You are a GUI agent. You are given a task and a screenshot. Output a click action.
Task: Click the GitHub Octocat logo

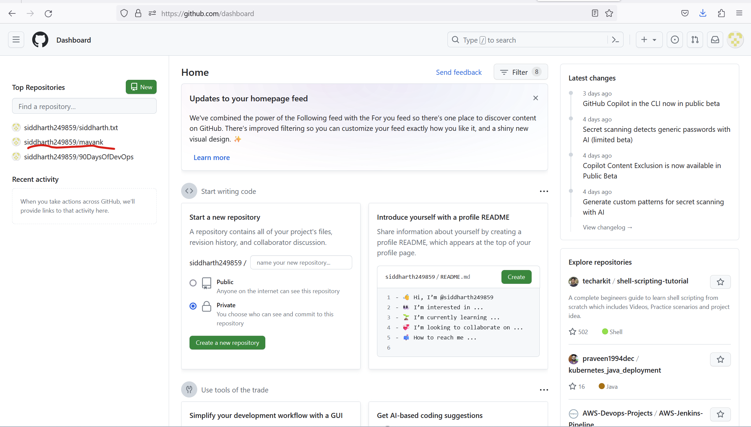[x=40, y=40]
